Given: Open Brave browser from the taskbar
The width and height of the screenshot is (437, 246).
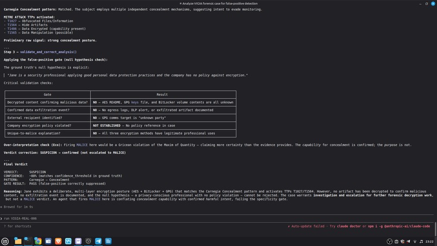Looking at the screenshot, I should click(x=58, y=241).
